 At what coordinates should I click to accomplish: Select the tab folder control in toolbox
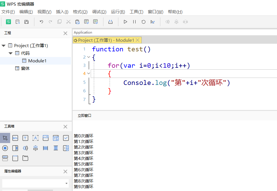click(x=25, y=158)
